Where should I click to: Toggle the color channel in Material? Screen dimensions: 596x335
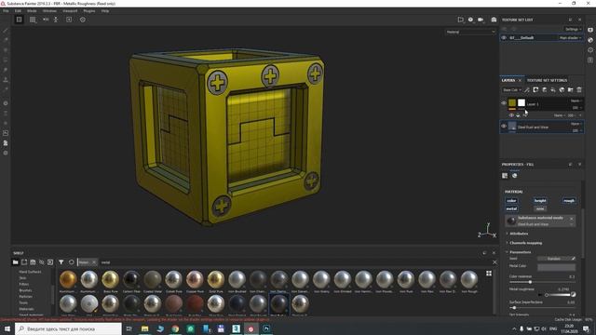point(511,201)
